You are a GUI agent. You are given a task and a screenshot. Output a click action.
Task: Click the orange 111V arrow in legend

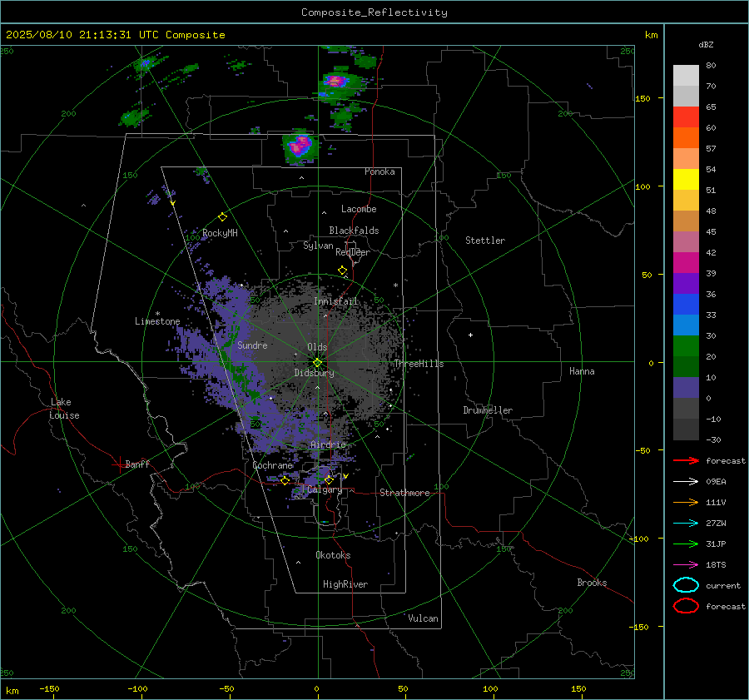(x=686, y=502)
